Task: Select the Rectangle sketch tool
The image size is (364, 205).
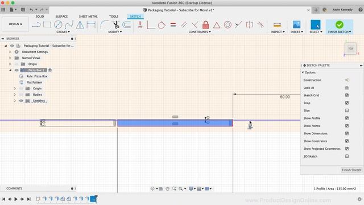Action: [x=47, y=24]
